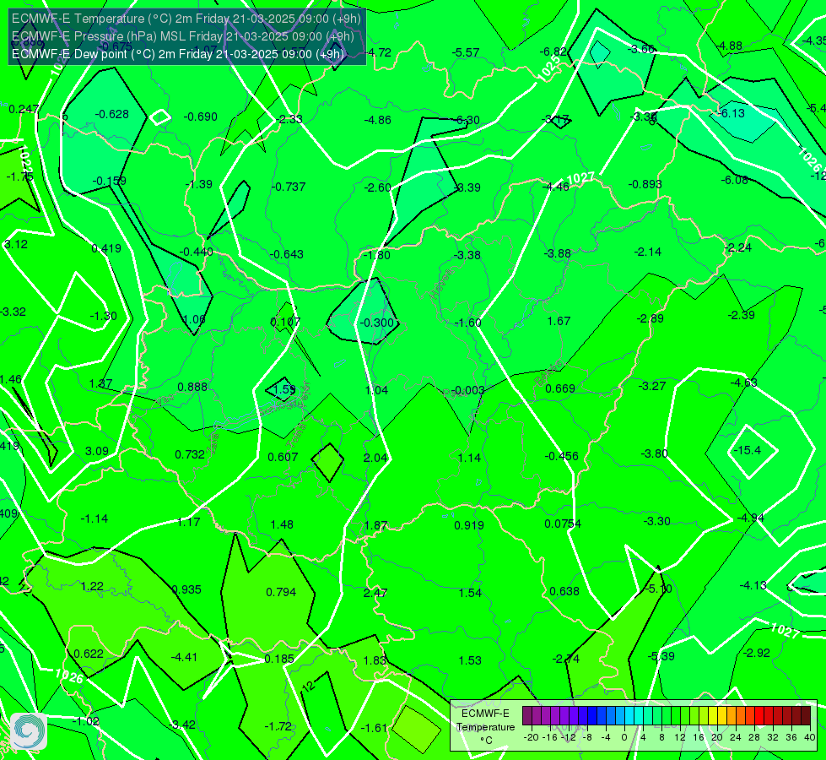Click the -0.893 dew point value
Viewport: 826px width, 760px height.
click(x=645, y=184)
